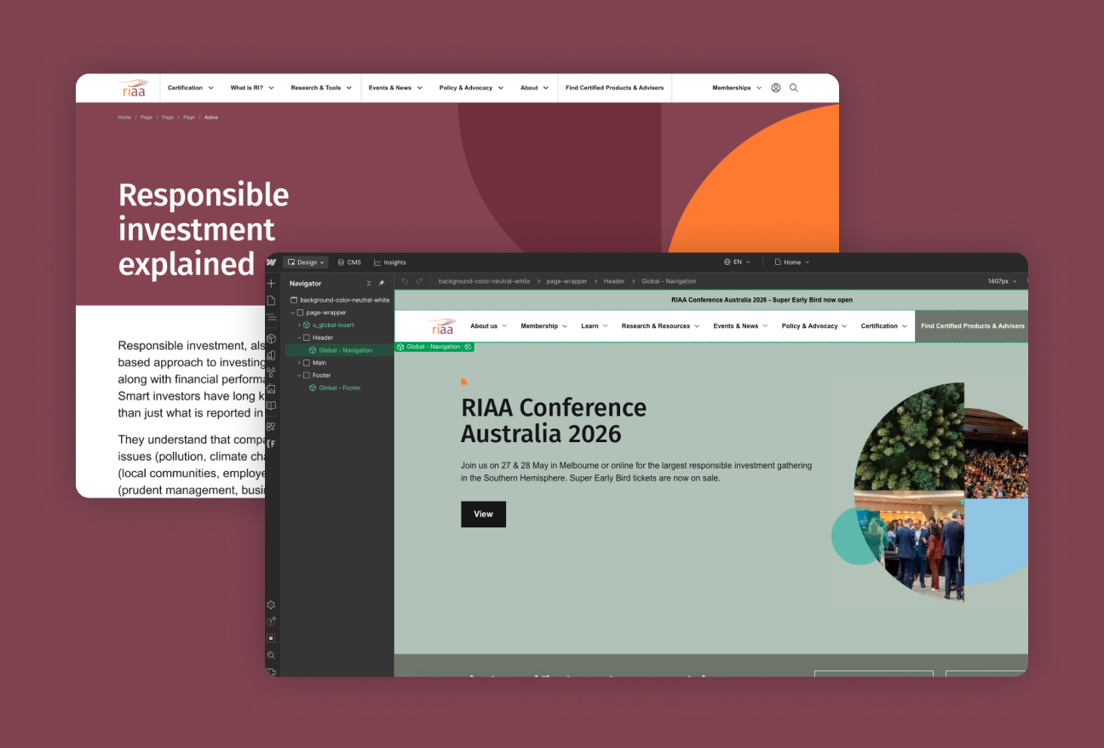Open the Design mode dropdown
This screenshot has height=748, width=1104.
306,262
